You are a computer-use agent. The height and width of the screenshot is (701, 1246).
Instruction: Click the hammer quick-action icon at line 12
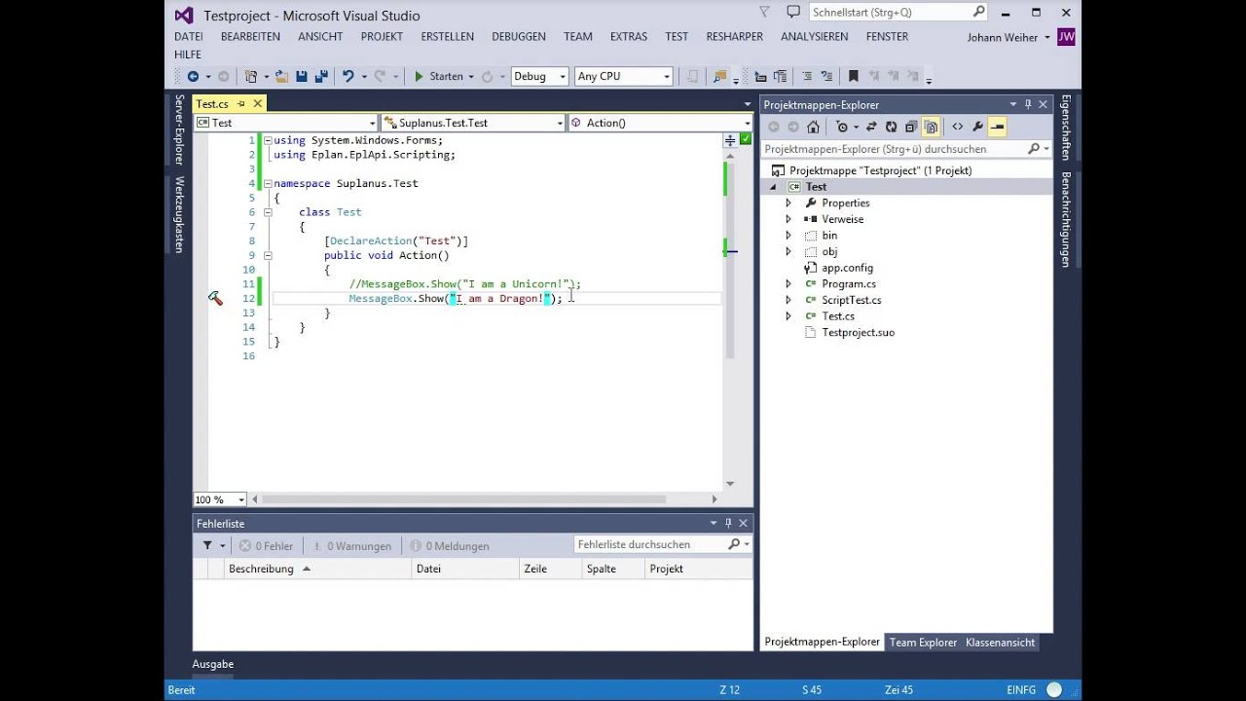tap(215, 299)
